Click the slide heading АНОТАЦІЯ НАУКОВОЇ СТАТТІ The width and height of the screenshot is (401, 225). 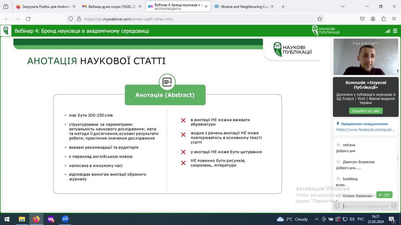(x=96, y=61)
